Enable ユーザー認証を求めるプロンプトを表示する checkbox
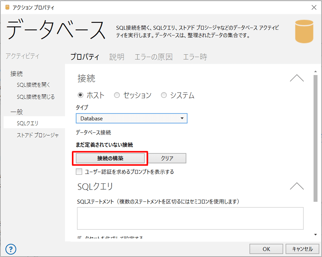 coord(79,171)
